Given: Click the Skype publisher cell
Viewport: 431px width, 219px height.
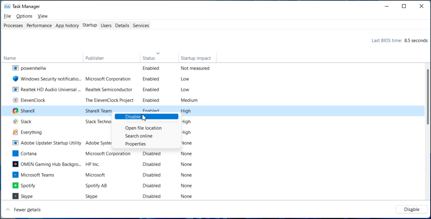Looking at the screenshot, I should [91, 196].
